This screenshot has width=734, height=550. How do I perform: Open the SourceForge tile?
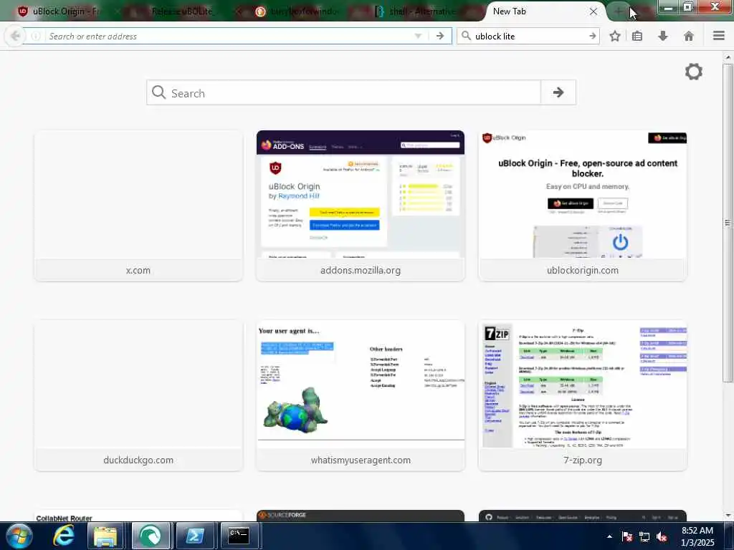[x=361, y=516]
